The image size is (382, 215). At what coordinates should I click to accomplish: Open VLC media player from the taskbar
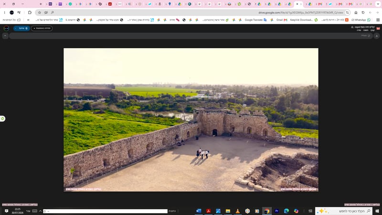pyautogui.click(x=238, y=211)
